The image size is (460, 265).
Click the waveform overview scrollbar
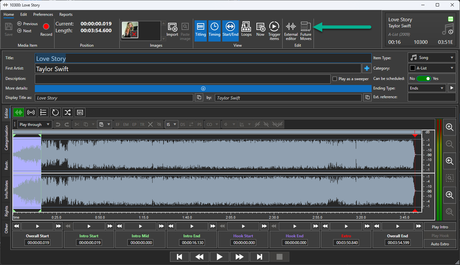[x=217, y=132]
